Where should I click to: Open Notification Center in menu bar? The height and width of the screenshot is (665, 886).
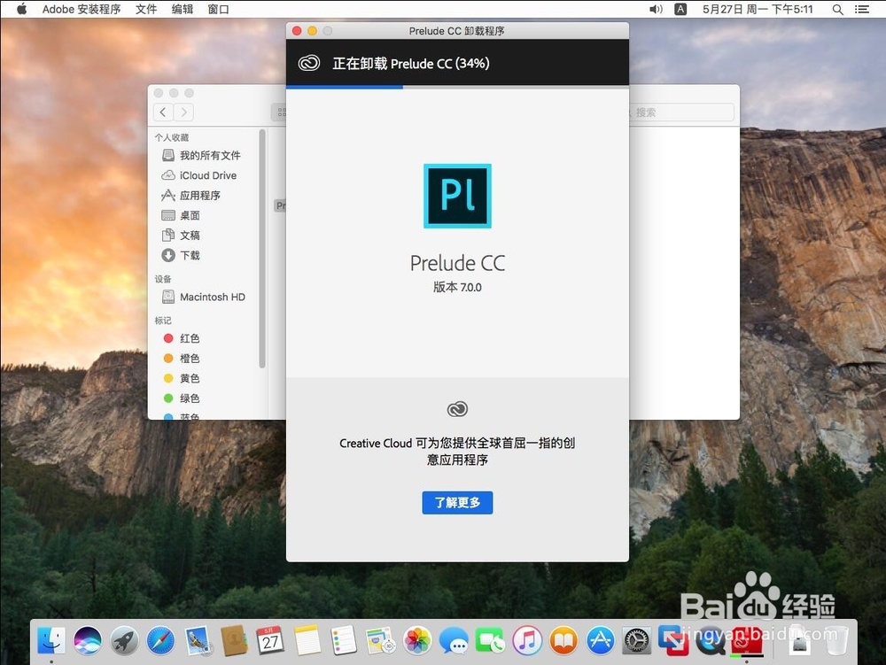click(862, 9)
